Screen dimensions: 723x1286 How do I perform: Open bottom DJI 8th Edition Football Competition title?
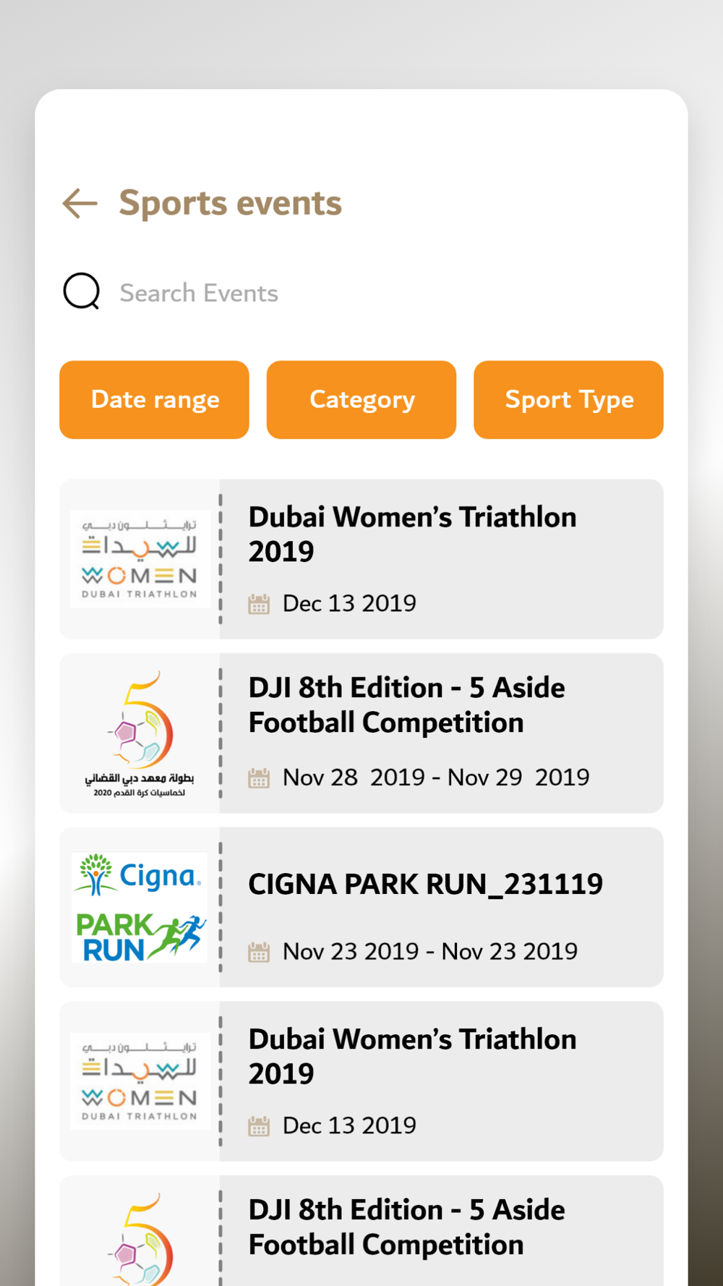tap(407, 1227)
